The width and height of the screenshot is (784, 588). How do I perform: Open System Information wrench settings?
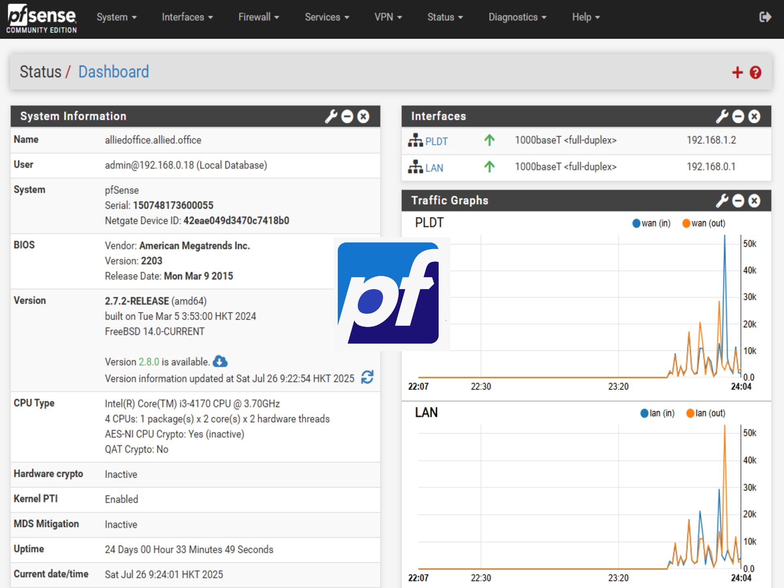tap(331, 116)
